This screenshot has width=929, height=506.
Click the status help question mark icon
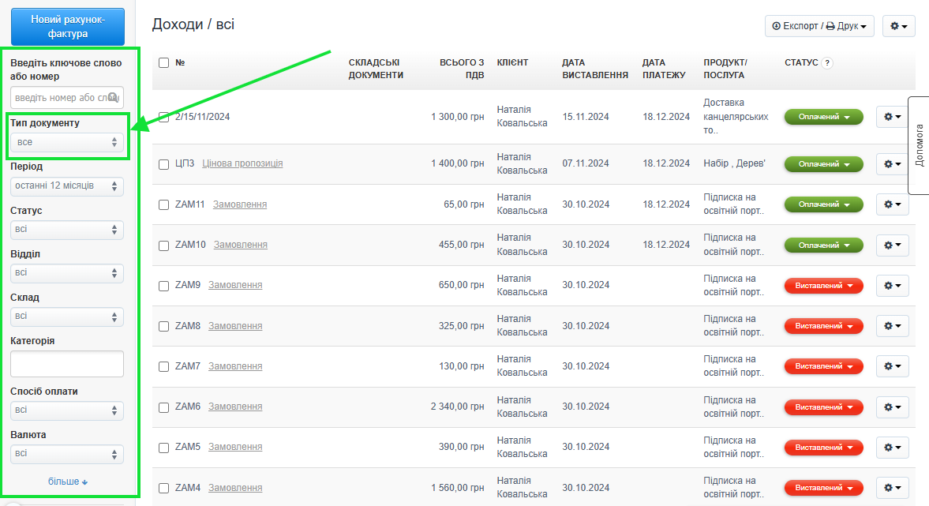coord(827,63)
